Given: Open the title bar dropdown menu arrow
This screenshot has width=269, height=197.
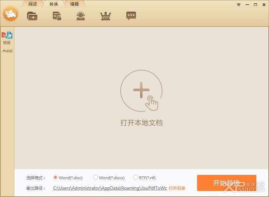Looking at the screenshot, I should coord(239,5).
